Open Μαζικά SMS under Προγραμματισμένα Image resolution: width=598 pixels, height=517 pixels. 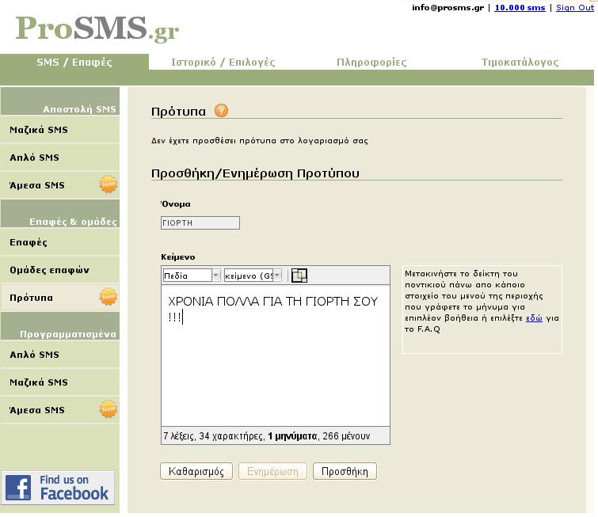[60, 382]
